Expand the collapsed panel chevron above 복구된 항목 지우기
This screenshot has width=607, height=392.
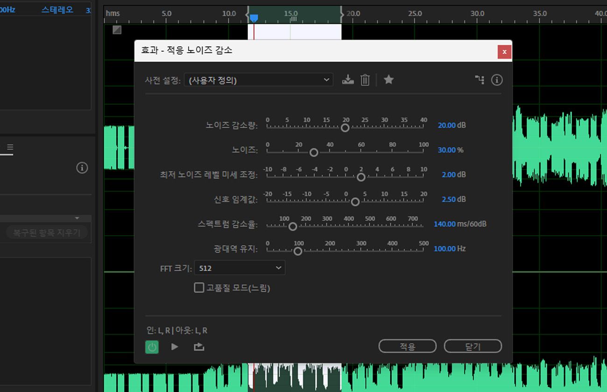coord(76,218)
